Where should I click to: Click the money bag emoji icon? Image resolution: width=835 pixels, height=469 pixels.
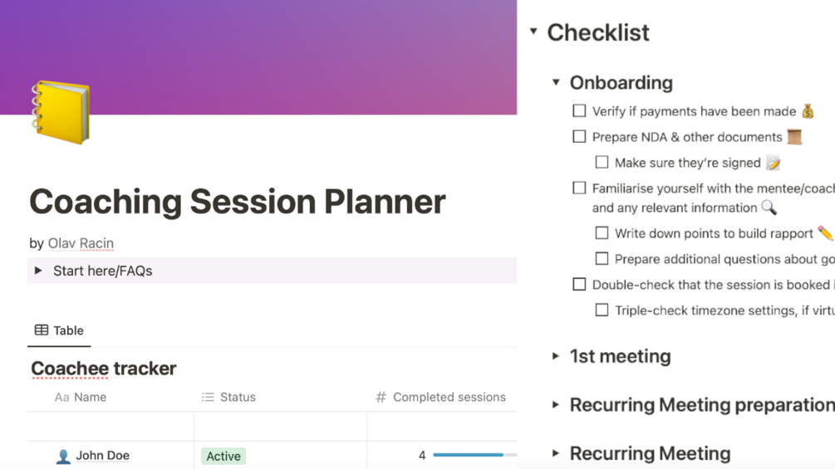click(x=808, y=111)
